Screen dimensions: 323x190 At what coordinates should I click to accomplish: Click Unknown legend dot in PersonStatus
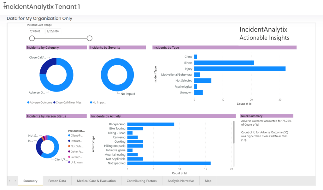[69, 162]
